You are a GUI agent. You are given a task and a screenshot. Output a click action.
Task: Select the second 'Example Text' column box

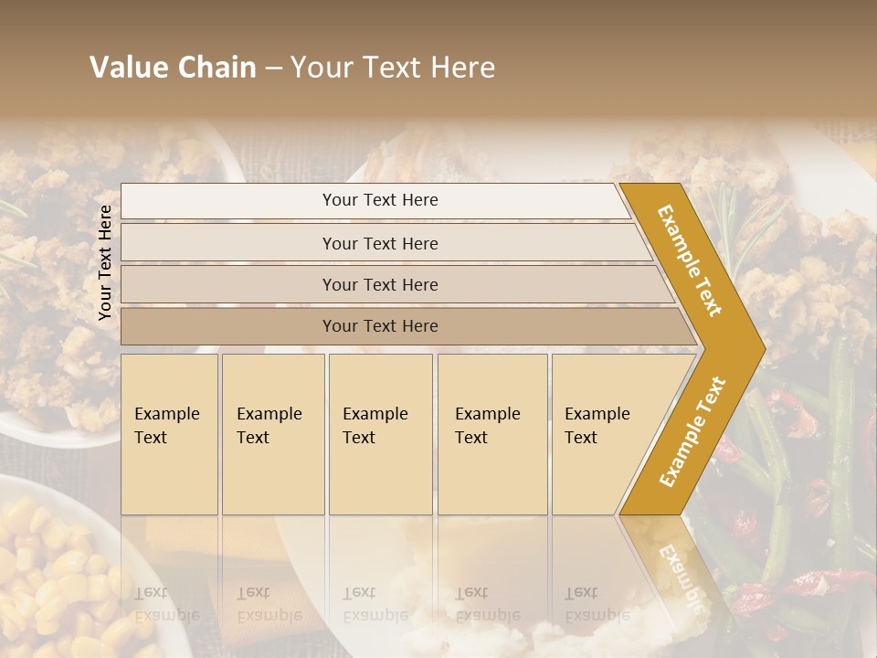[273, 434]
